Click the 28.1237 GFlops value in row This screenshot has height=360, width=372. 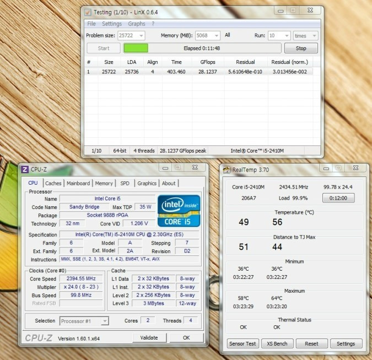click(208, 72)
